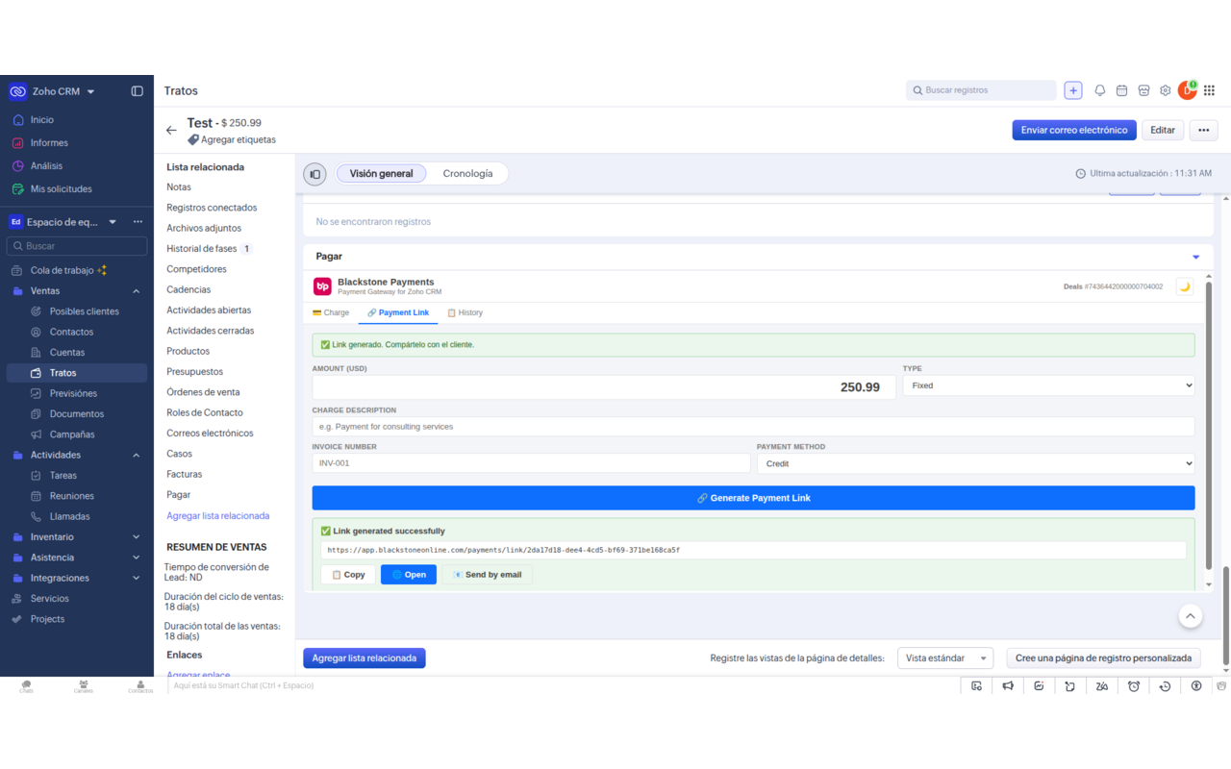Viewport: 1231px width, 769px height.
Task: Collapse the Pagar section arrow
Action: 1196,257
